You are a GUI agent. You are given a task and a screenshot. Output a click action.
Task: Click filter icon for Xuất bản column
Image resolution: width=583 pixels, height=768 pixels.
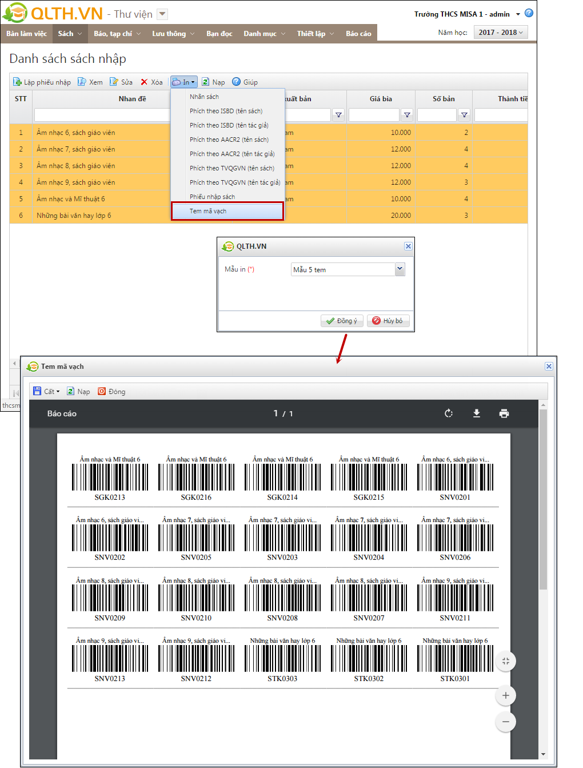pyautogui.click(x=338, y=115)
